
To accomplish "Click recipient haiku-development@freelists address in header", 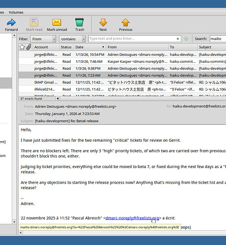I will 199,106.
